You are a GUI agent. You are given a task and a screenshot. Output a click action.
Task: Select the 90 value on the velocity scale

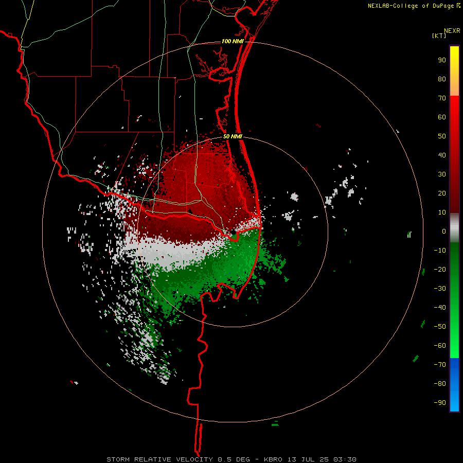click(x=442, y=60)
